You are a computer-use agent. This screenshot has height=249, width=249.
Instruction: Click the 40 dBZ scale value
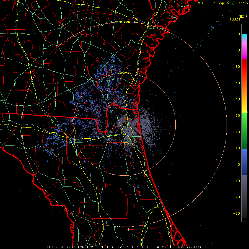[x=238, y=99]
